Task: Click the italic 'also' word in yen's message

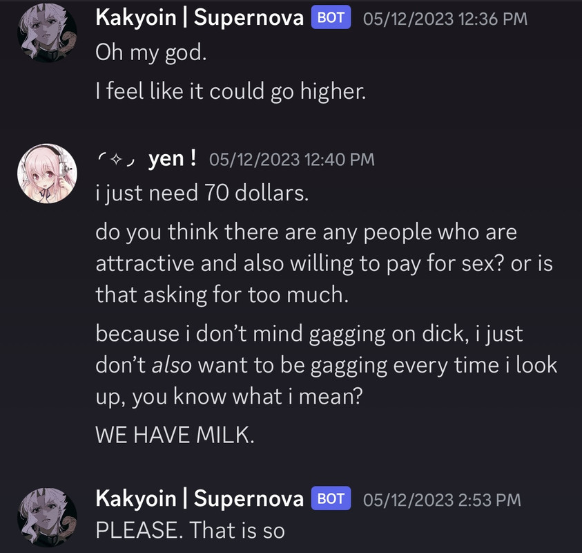Action: coord(171,365)
